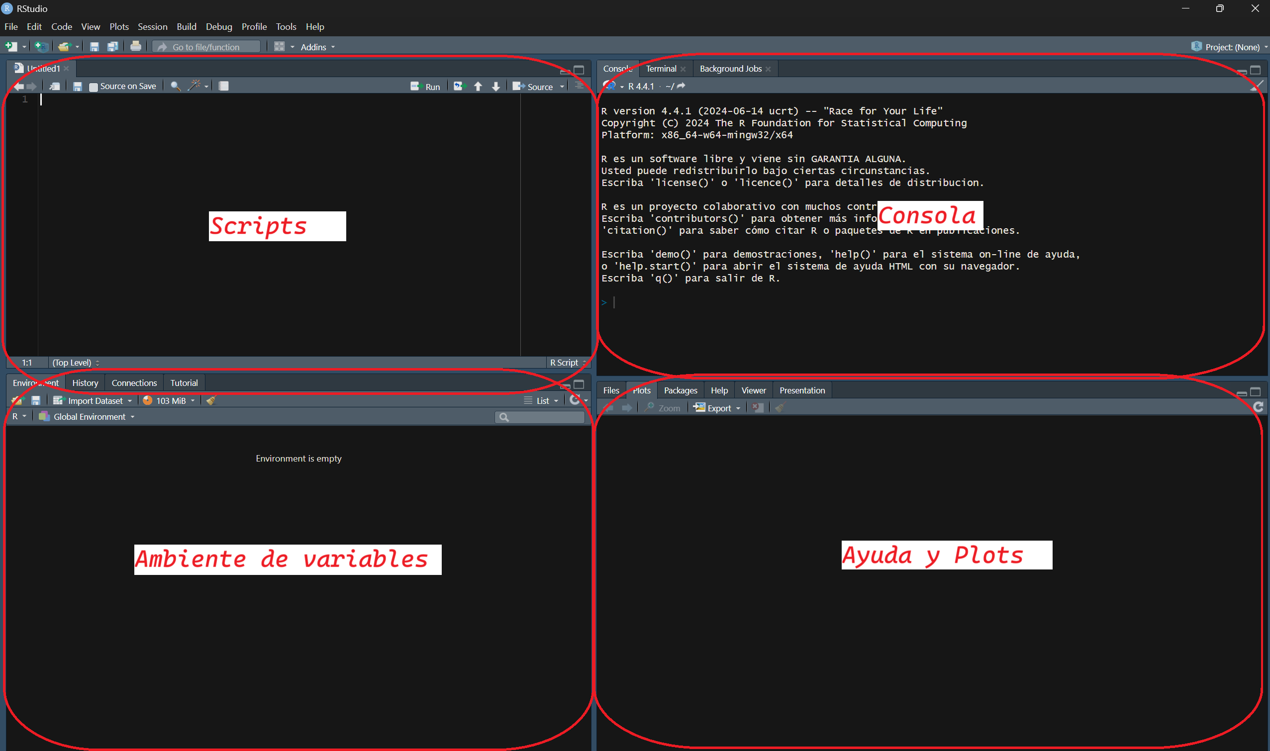The width and height of the screenshot is (1270, 751).
Task: Open the File menu
Action: click(x=11, y=27)
